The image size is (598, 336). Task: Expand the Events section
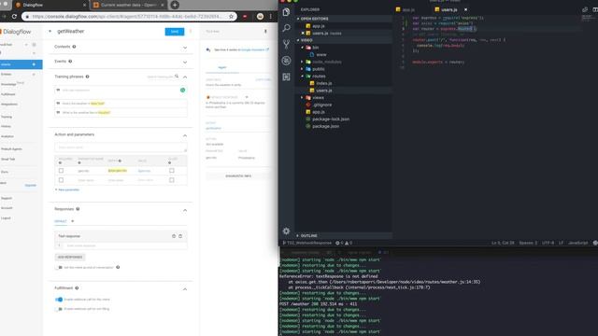(x=185, y=63)
